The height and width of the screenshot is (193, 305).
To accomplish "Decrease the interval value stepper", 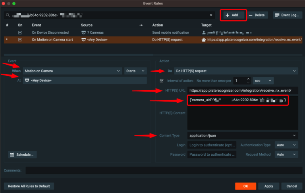I will click(248, 82).
